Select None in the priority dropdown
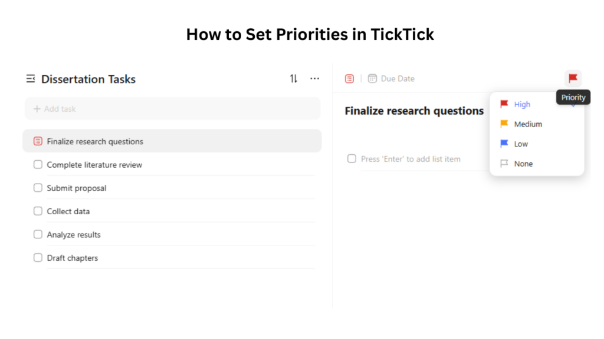 click(x=524, y=164)
